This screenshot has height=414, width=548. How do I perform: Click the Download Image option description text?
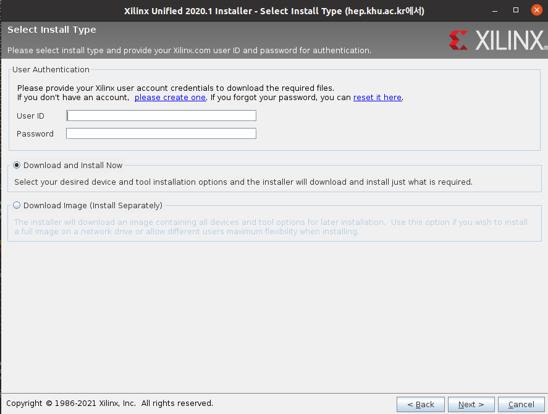271,227
